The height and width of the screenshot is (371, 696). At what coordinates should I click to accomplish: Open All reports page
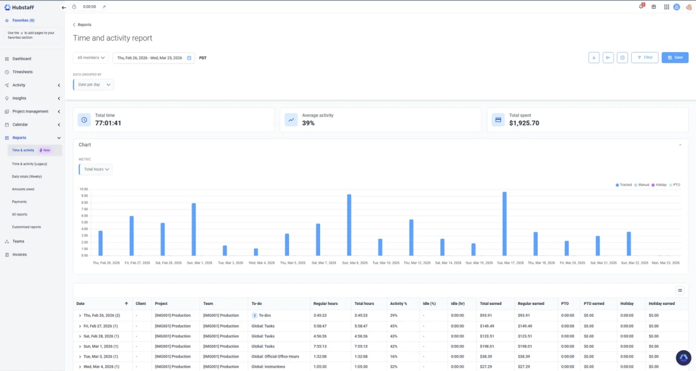coord(20,214)
